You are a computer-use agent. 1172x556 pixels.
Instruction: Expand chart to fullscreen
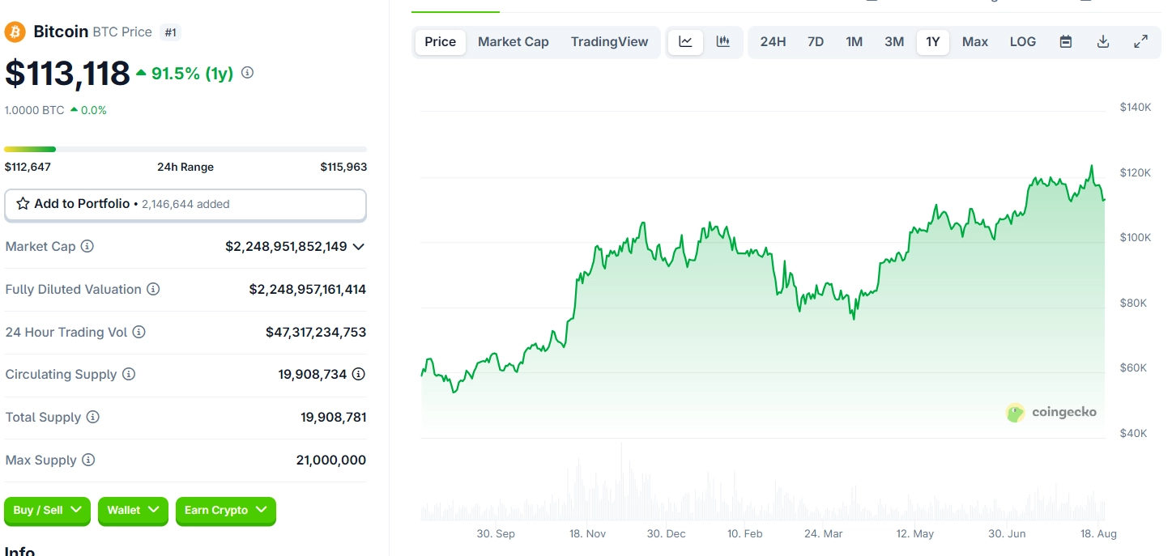tap(1140, 42)
